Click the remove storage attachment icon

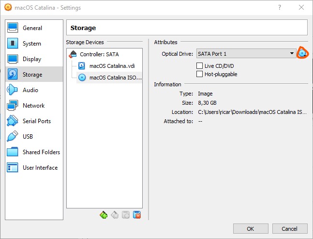[x=137, y=215]
